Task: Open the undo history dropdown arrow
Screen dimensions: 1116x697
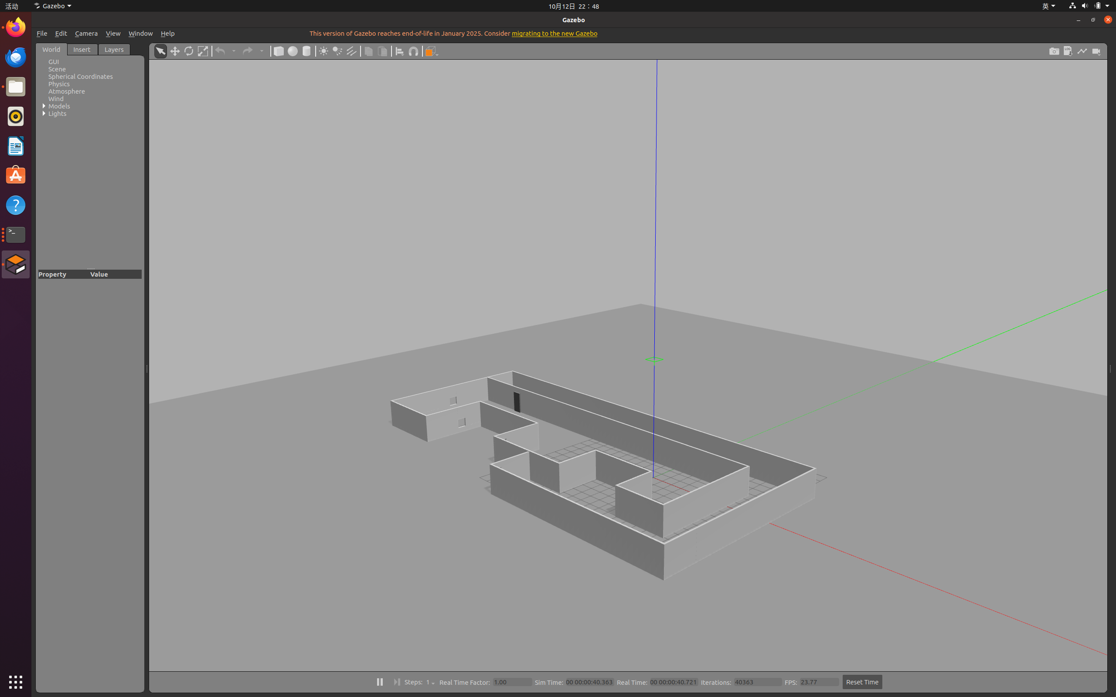Action: point(234,51)
